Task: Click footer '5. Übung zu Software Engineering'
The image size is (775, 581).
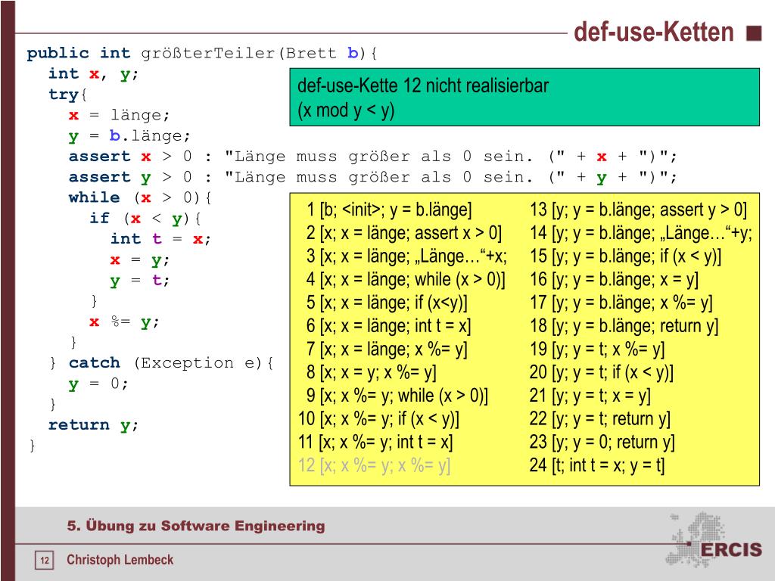Action: click(x=196, y=526)
